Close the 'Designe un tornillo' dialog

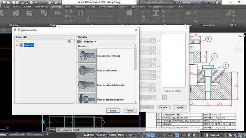point(136,30)
